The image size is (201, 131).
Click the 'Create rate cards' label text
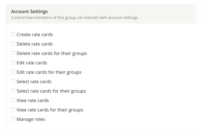click(35, 34)
